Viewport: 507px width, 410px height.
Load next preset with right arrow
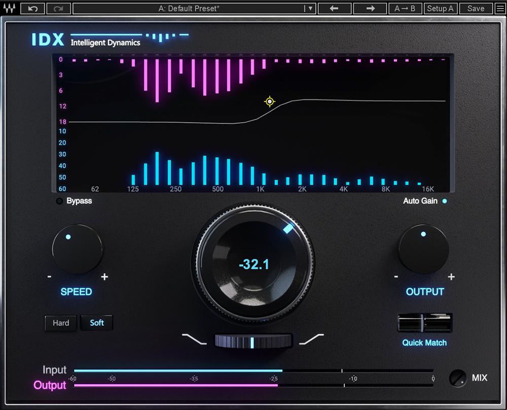[x=370, y=9]
